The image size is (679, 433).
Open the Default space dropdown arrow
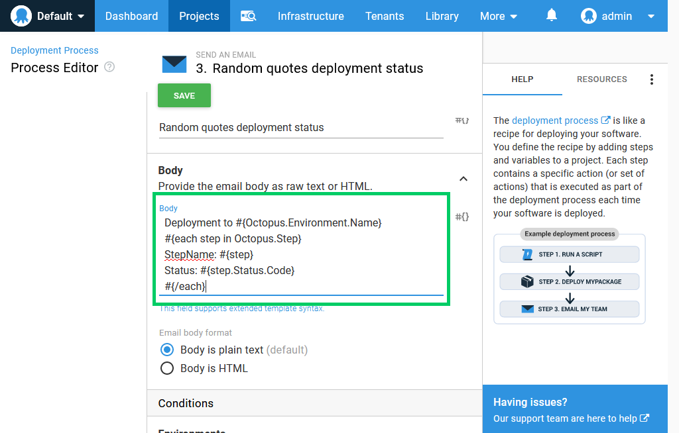[x=81, y=17]
